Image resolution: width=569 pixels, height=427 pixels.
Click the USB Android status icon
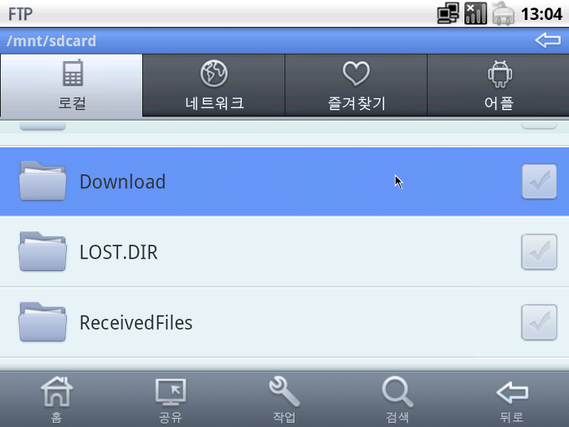coord(504,13)
